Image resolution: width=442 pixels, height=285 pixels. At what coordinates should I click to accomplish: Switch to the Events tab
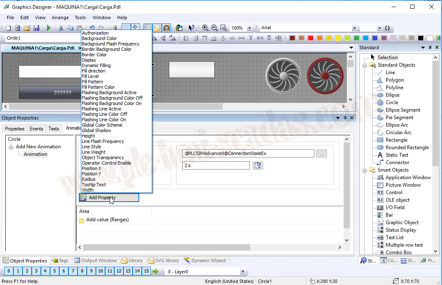coord(36,129)
